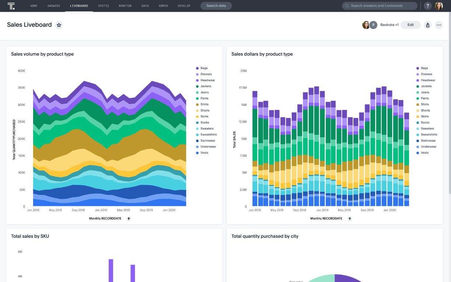The image size is (451, 282).
Task: Toggle Bags in sales volume legend
Action: (202, 68)
